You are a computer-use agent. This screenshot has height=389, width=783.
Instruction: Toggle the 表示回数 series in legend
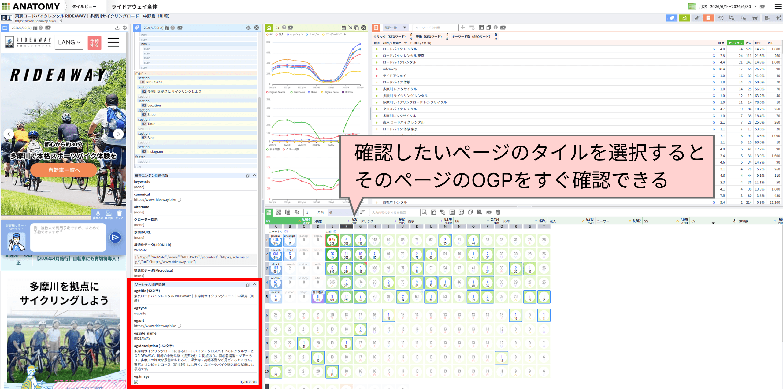273,150
